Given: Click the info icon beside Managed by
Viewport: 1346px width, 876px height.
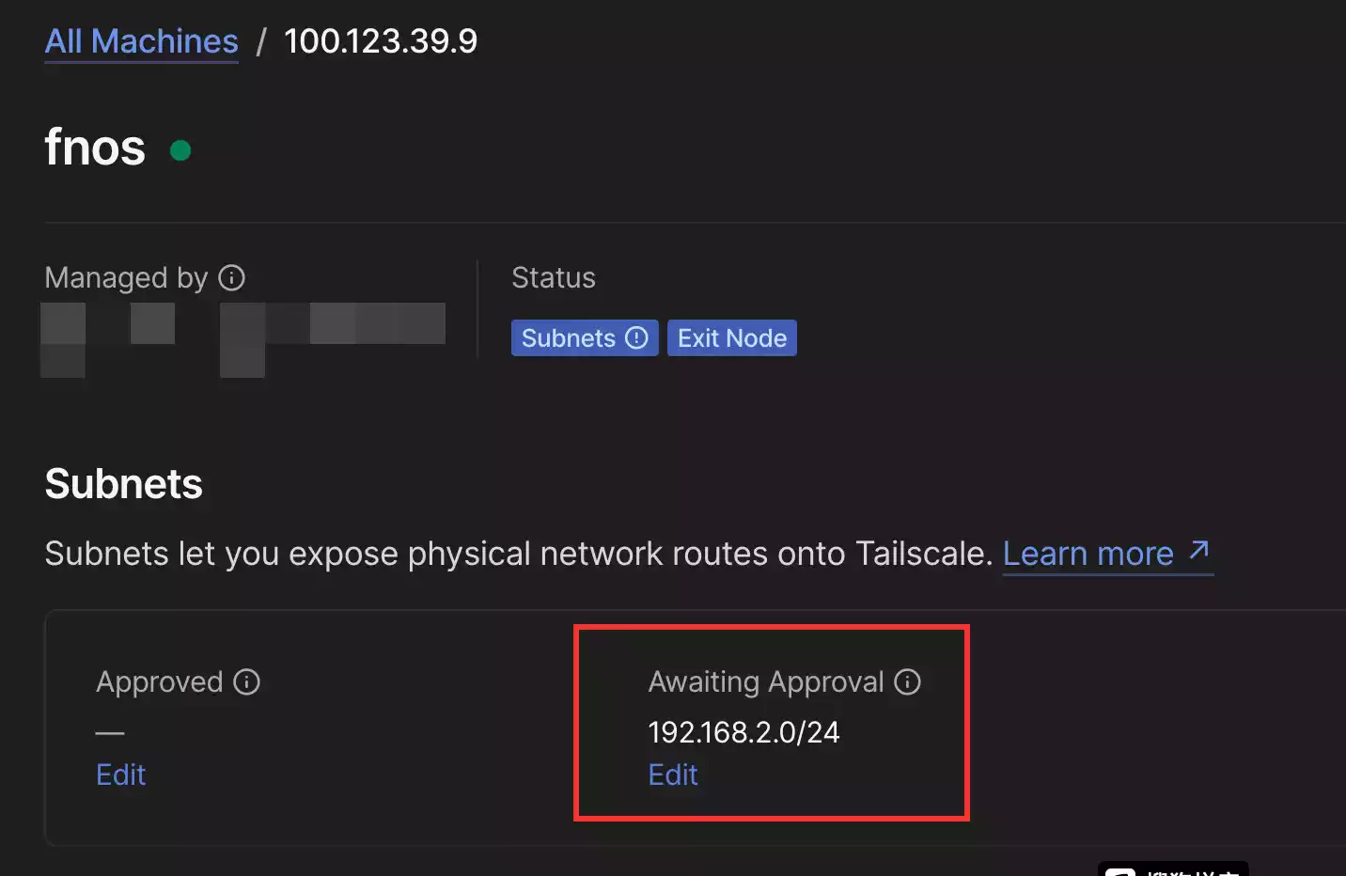Looking at the screenshot, I should pyautogui.click(x=231, y=278).
